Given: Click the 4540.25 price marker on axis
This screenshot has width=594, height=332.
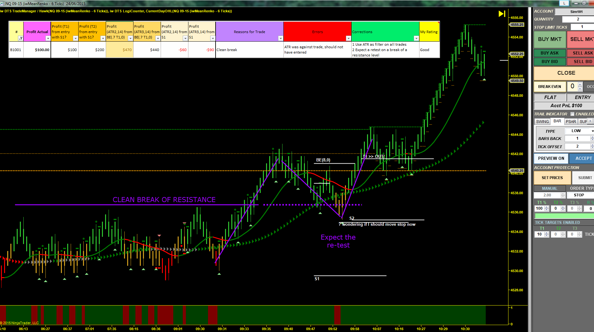Looking at the screenshot, I should (x=517, y=171).
